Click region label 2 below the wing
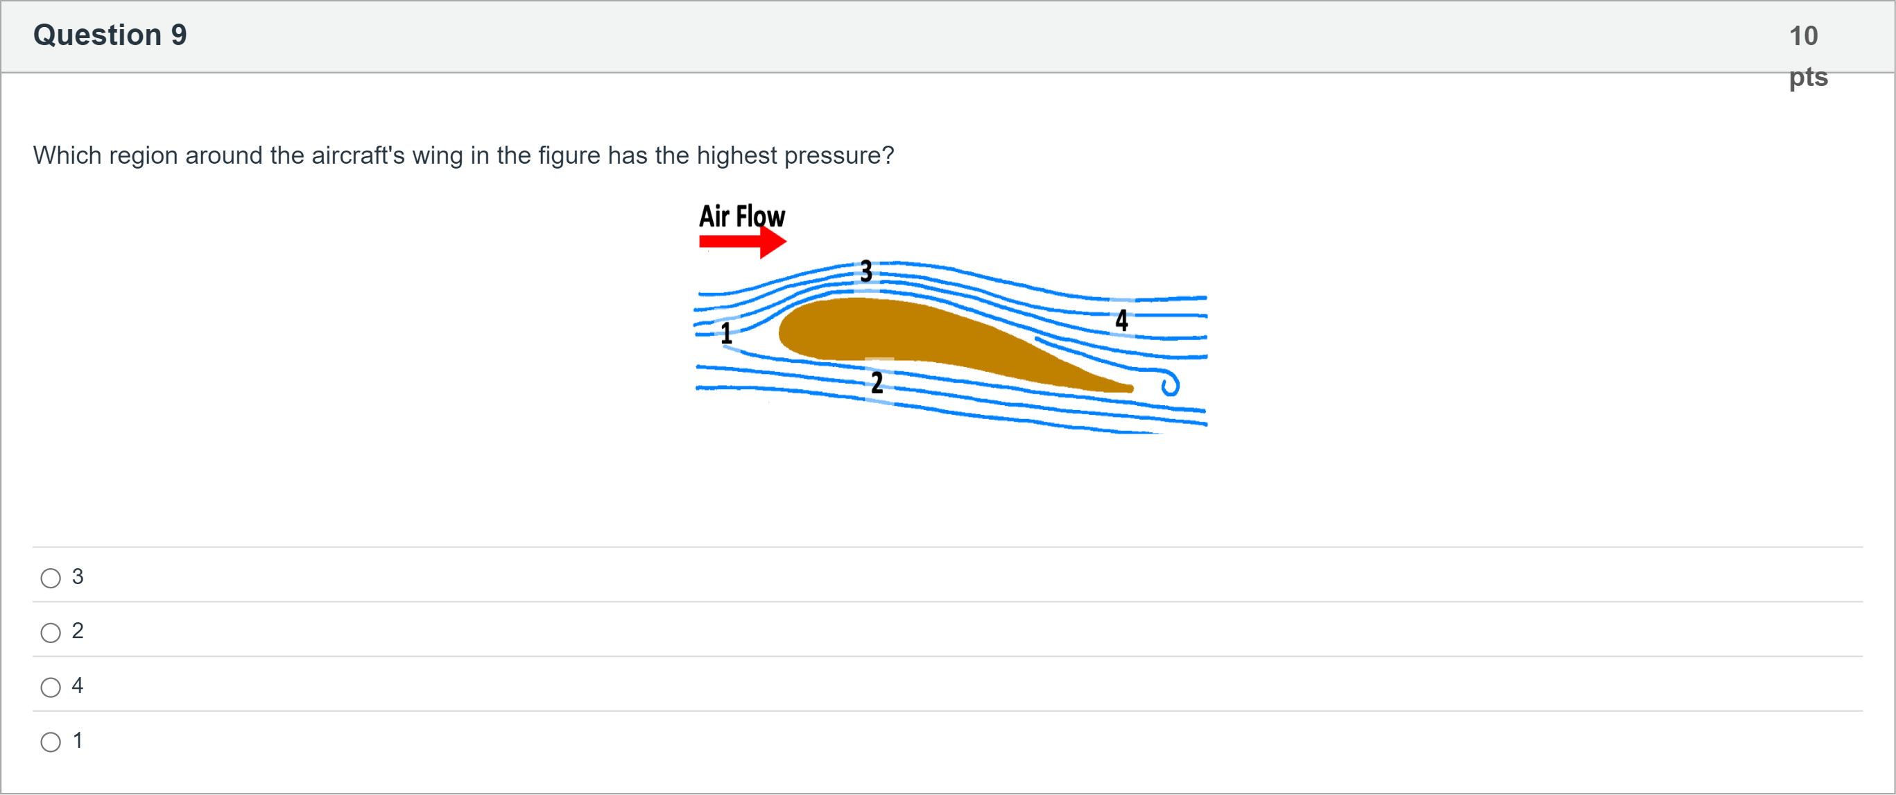This screenshot has height=795, width=1896. click(x=877, y=382)
